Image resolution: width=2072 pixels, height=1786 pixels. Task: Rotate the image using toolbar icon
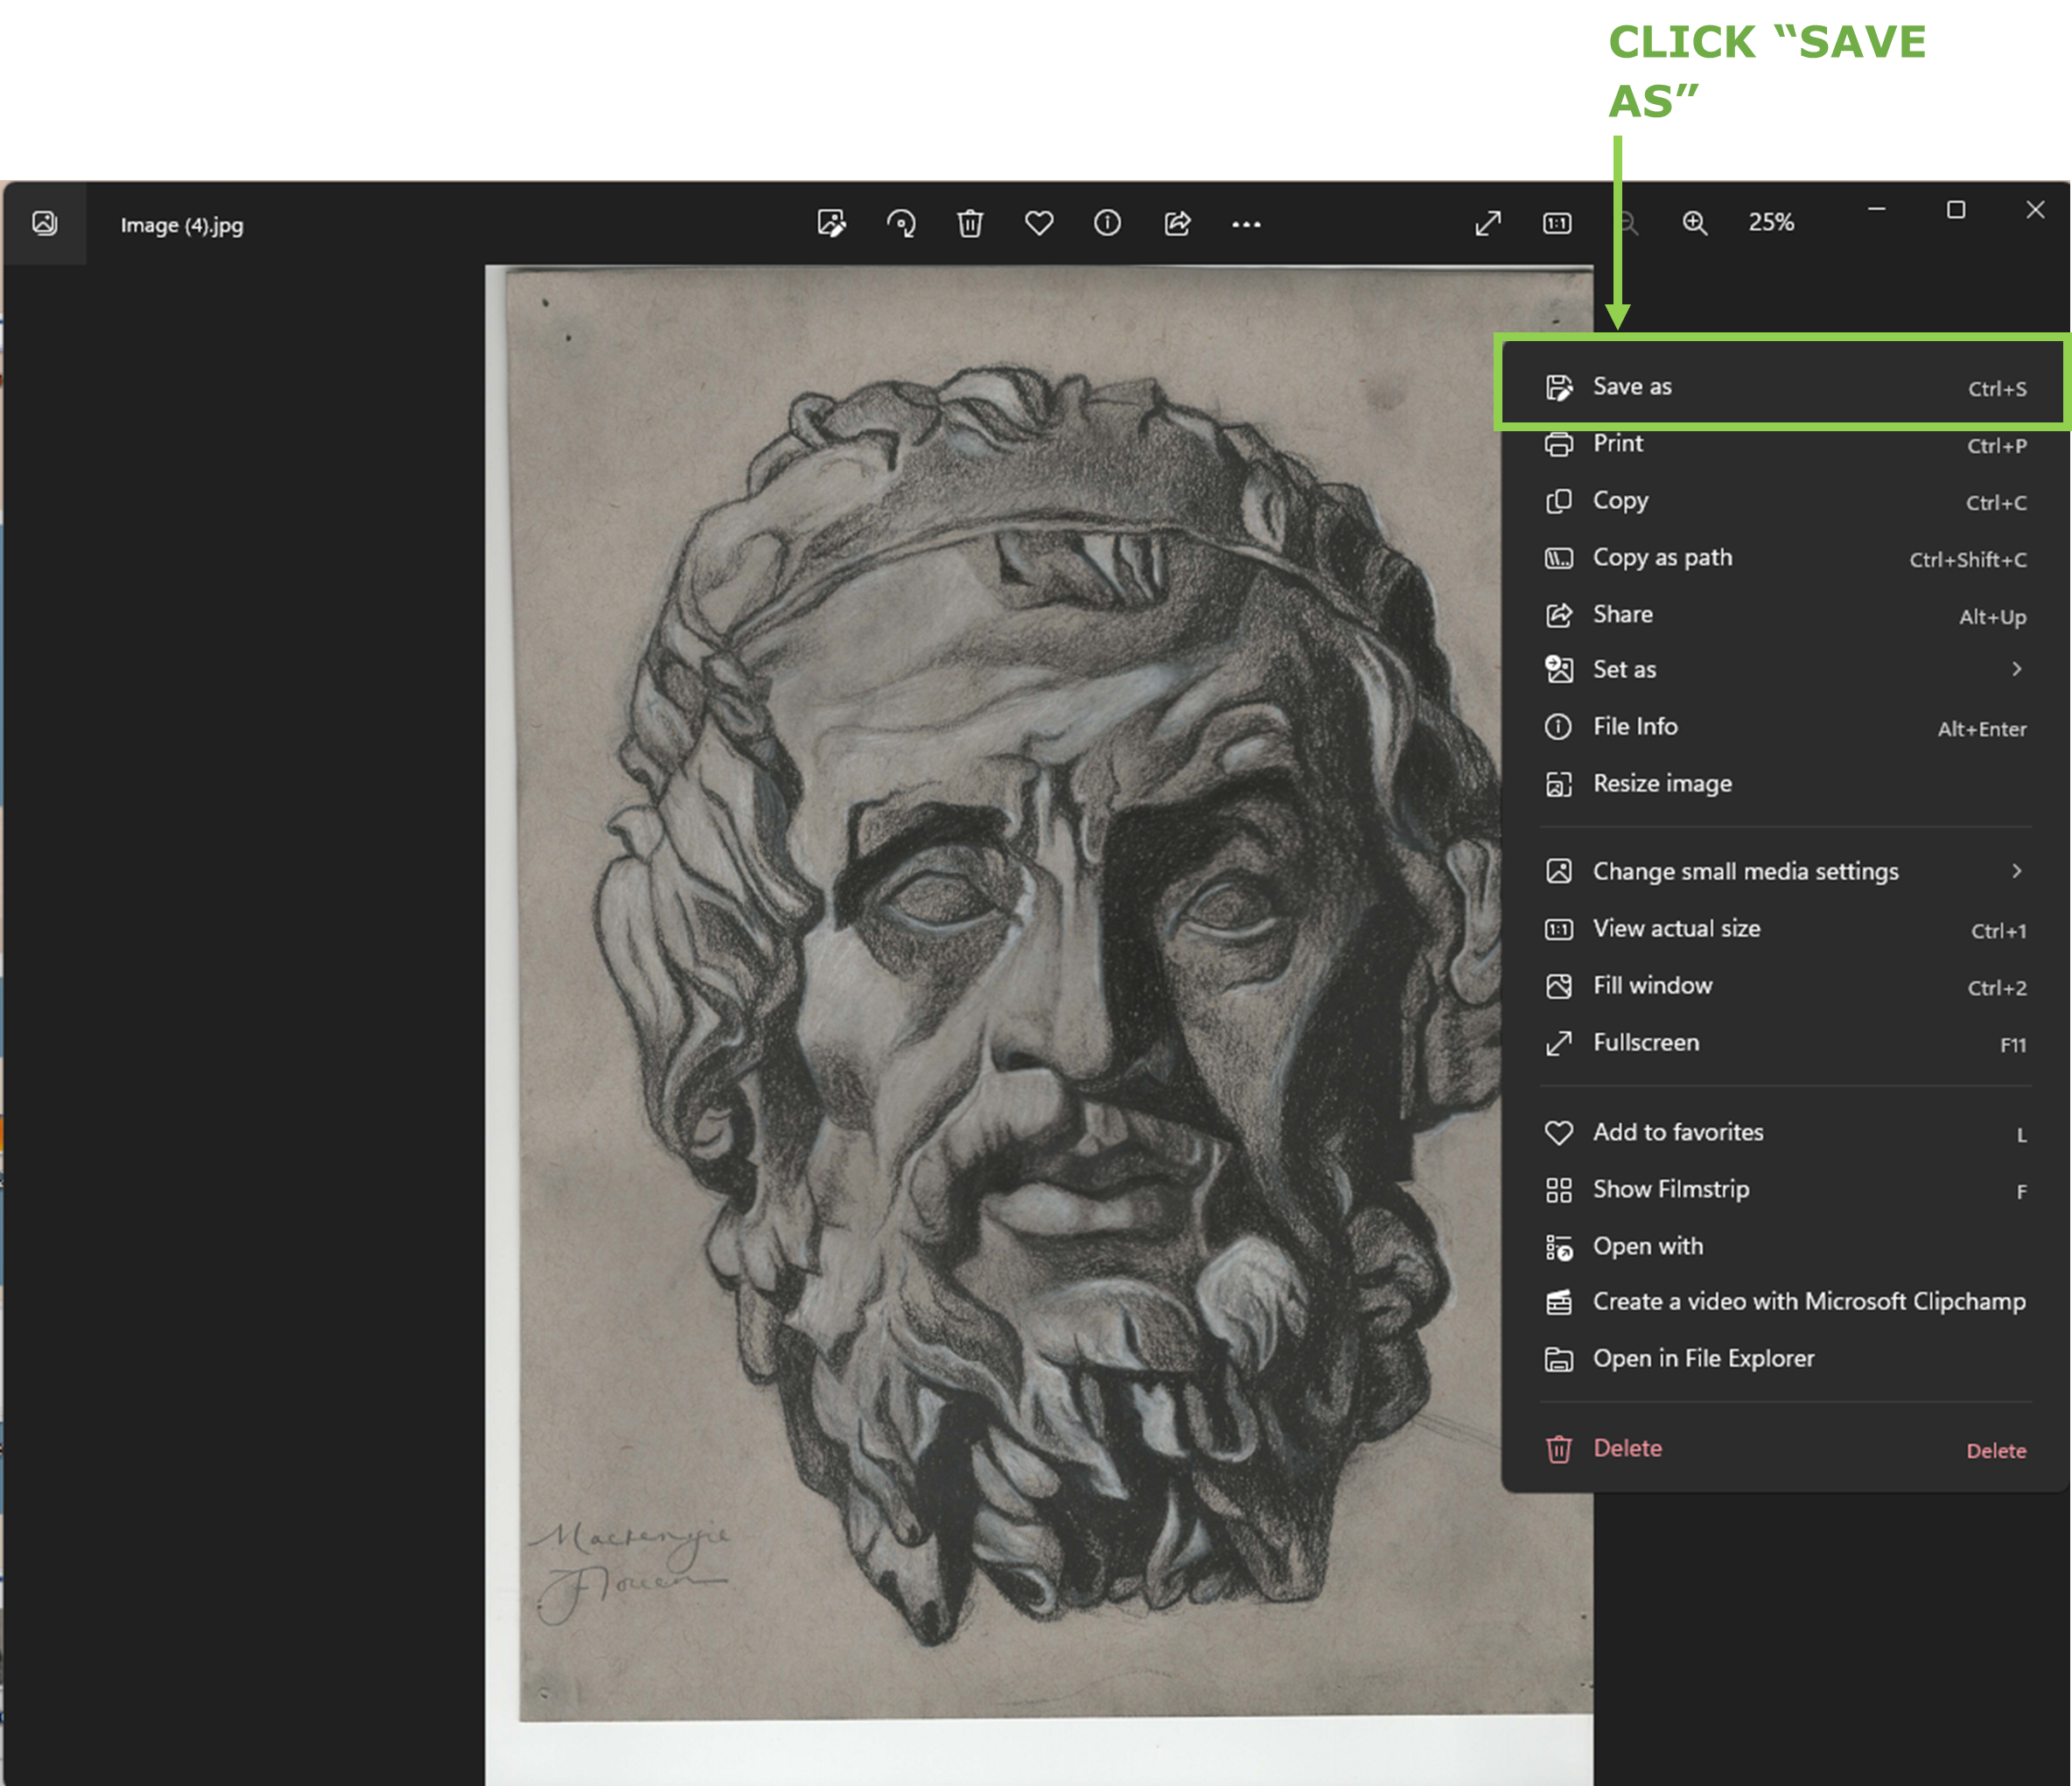(x=901, y=223)
